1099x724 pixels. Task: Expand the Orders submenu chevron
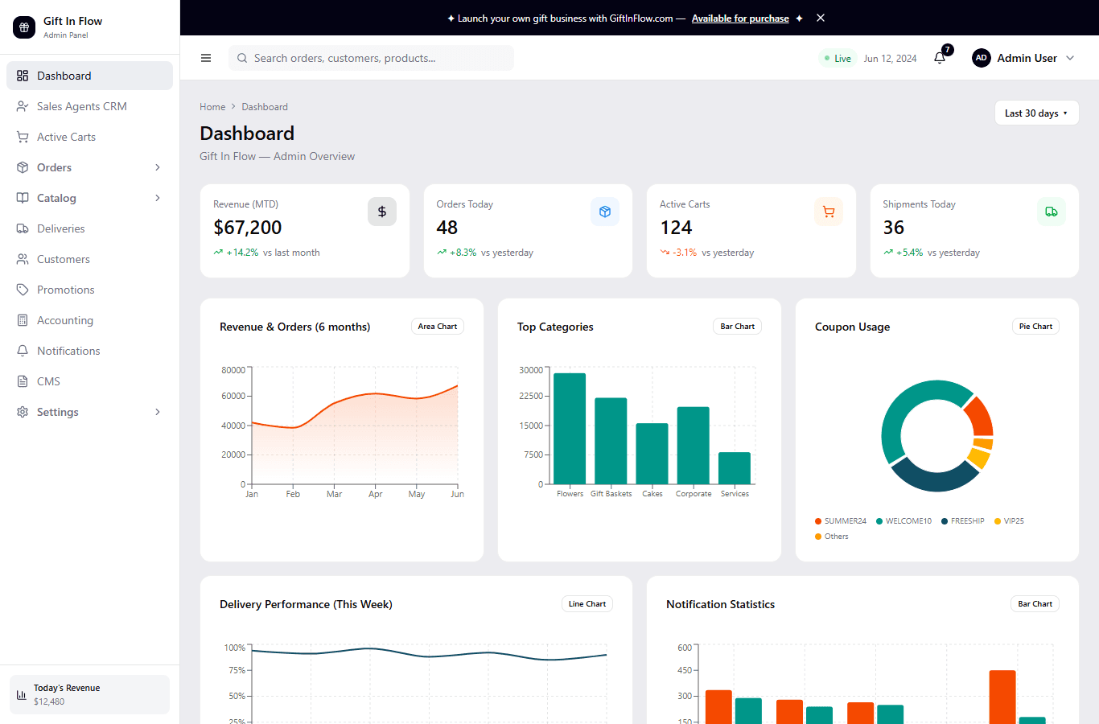158,167
